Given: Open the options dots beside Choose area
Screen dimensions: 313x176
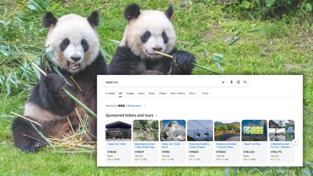Looking at the screenshot, I should point(145,106).
